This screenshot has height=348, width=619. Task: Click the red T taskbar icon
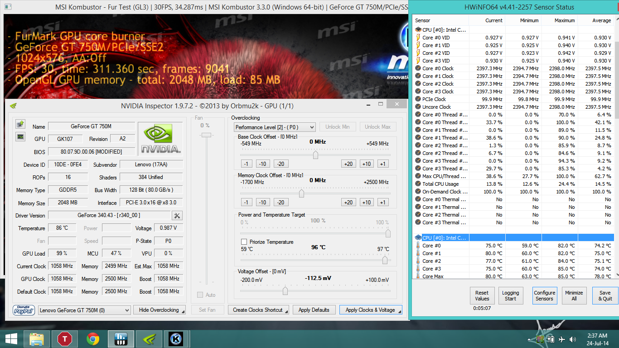coord(65,339)
